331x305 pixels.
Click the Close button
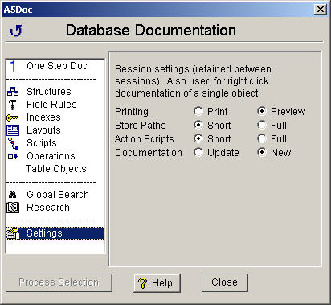(225, 282)
